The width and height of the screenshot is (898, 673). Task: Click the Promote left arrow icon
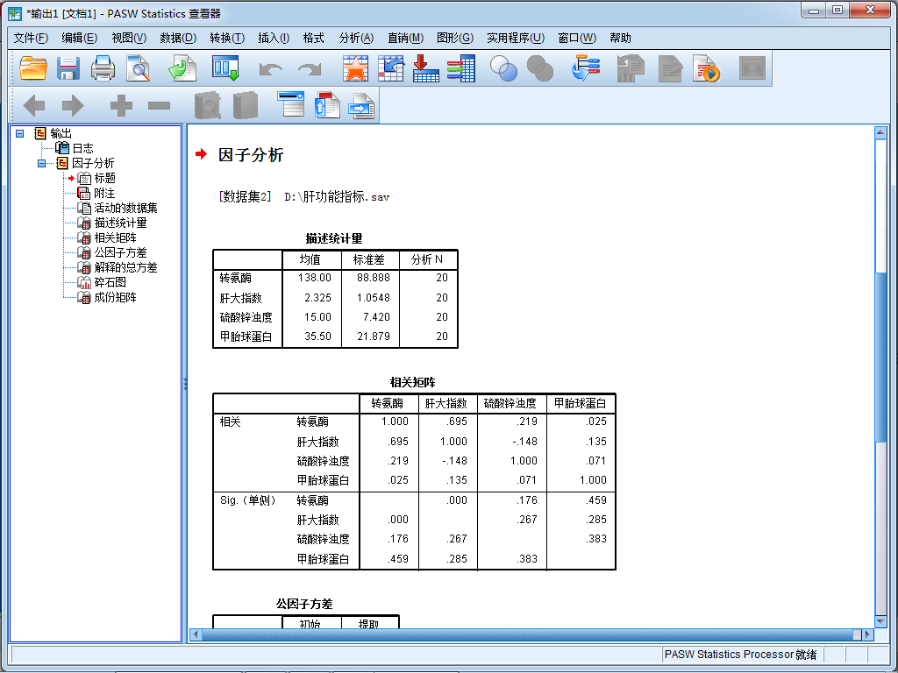click(x=34, y=105)
